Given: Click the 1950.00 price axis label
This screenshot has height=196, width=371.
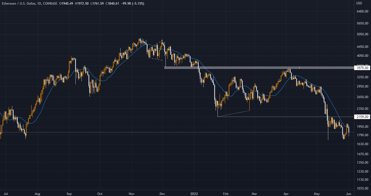Looking at the screenshot, I should tap(362, 127).
